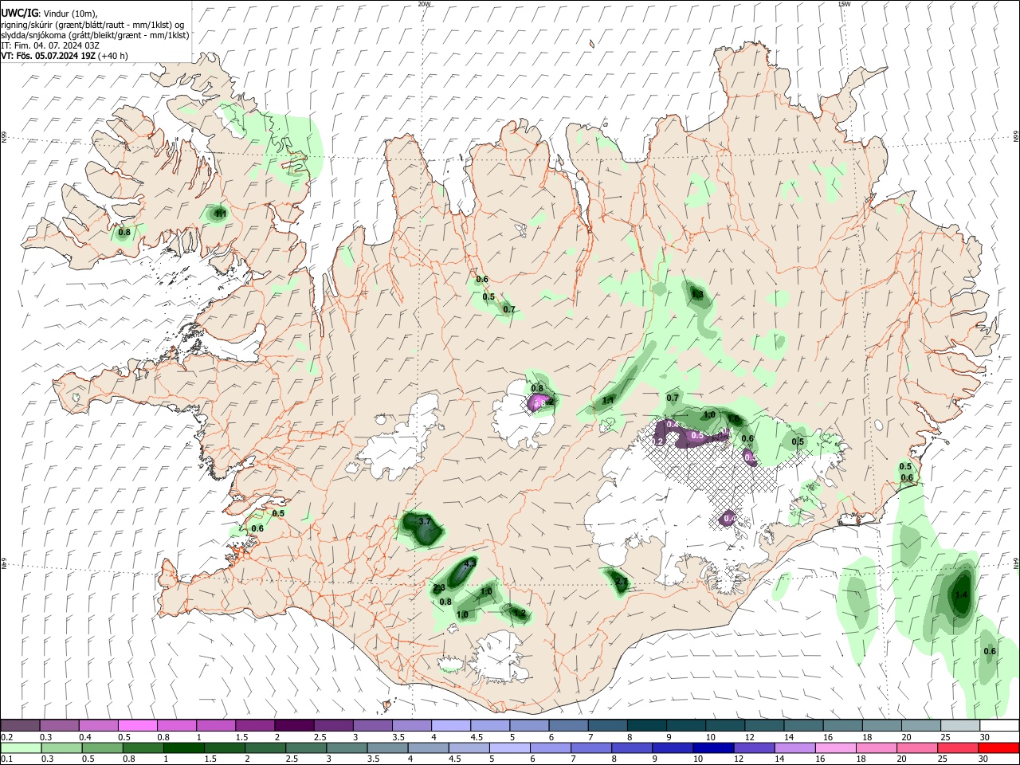Click the 3.7 precipitation value label
This screenshot has width=1020, height=765.
(x=425, y=522)
